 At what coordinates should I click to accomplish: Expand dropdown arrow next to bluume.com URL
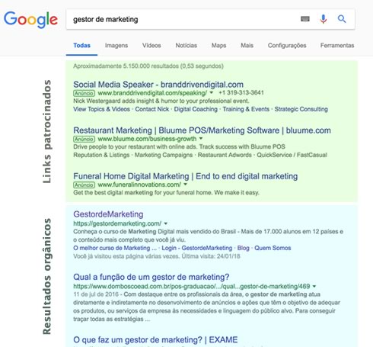tap(201, 139)
